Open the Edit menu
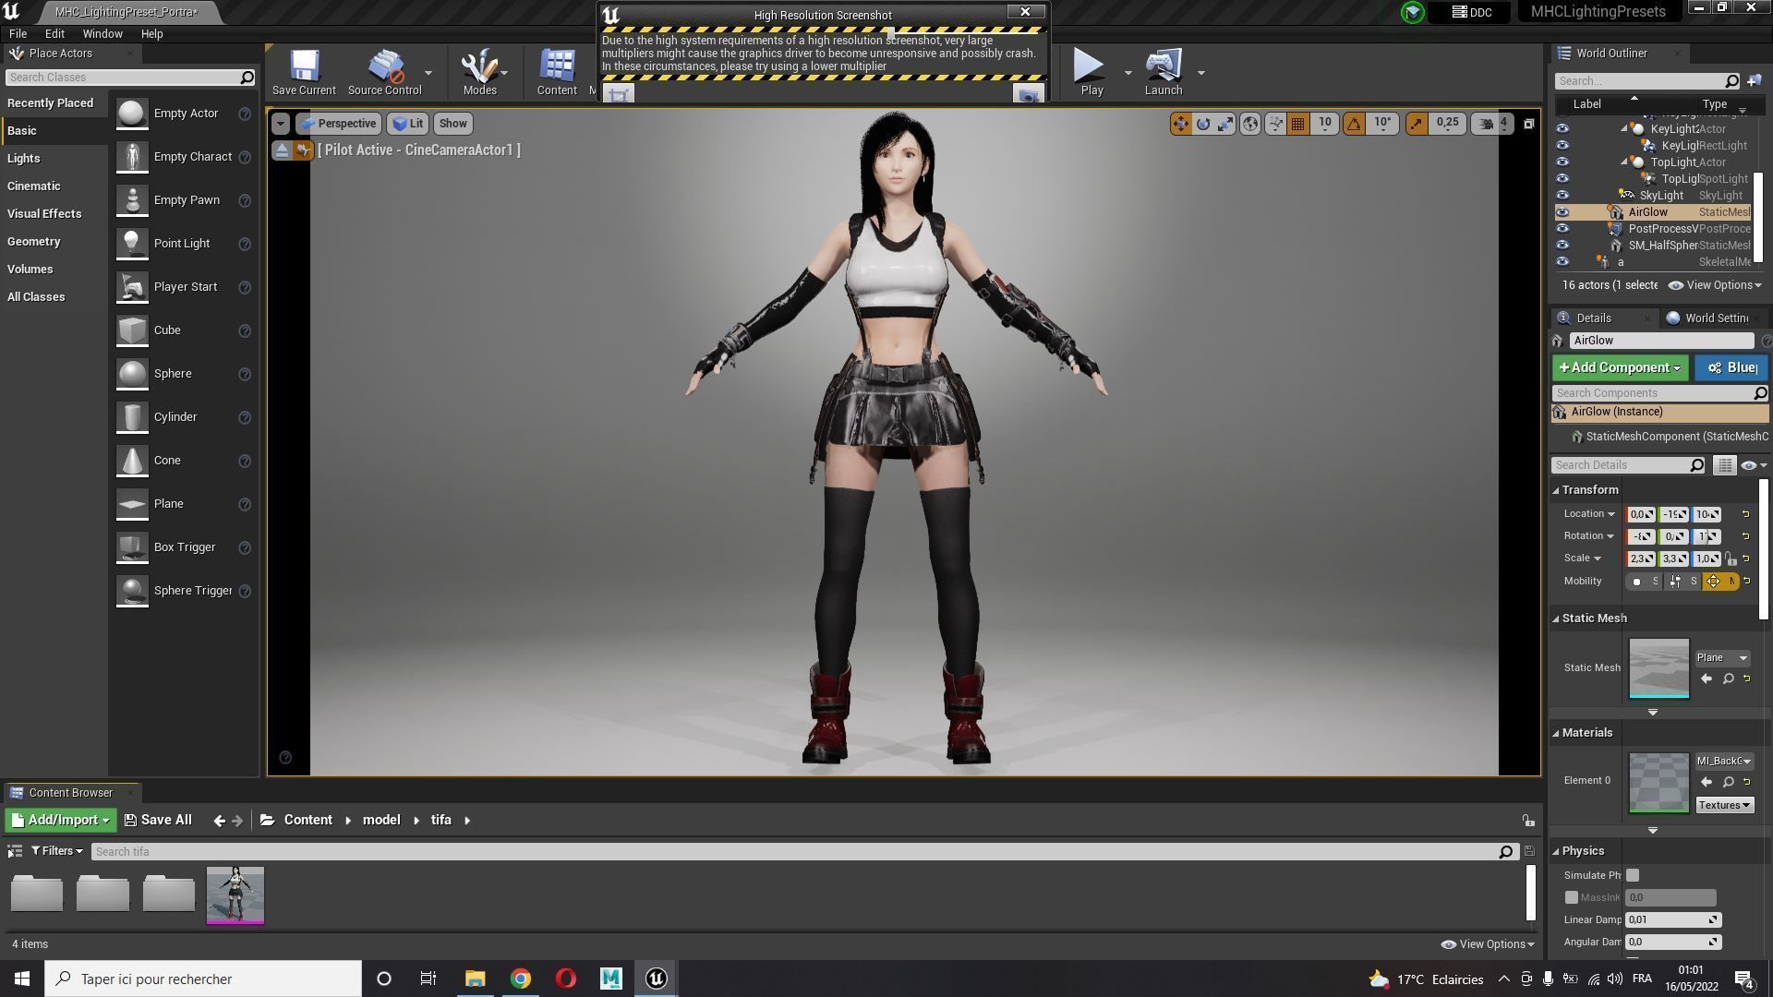Screen dimensions: 1773x997 tap(54, 34)
